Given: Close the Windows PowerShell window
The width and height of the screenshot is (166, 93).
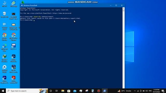Looking at the screenshot, I should [x=122, y=5].
